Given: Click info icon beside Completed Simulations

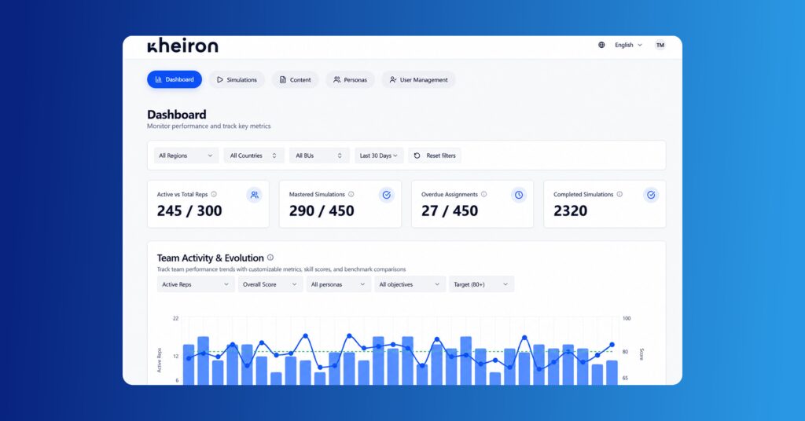Looking at the screenshot, I should pos(619,194).
